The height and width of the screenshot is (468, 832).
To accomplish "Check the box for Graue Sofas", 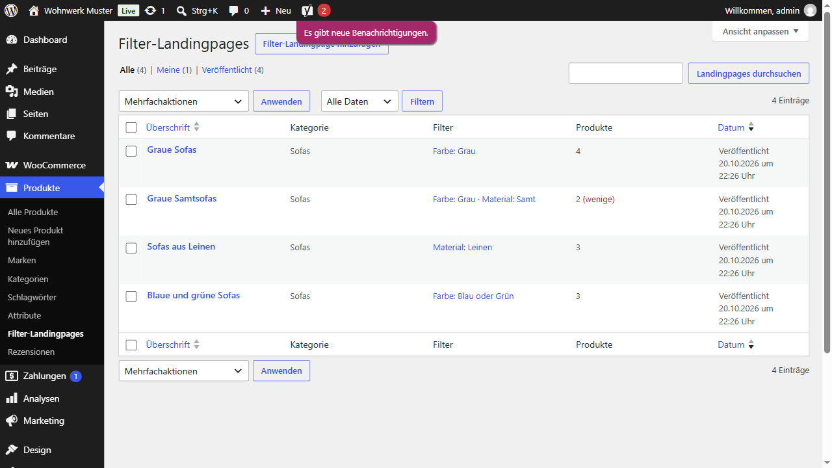I will click(x=131, y=151).
